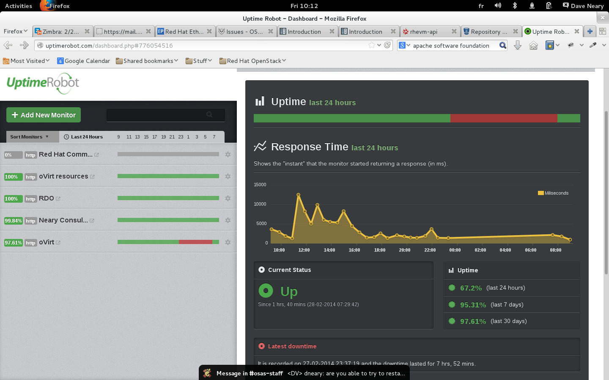Select oVirt resources monitor
Viewport: 609px width, 380px height.
(63, 176)
